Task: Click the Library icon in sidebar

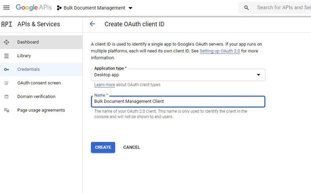Action: pyautogui.click(x=7, y=56)
